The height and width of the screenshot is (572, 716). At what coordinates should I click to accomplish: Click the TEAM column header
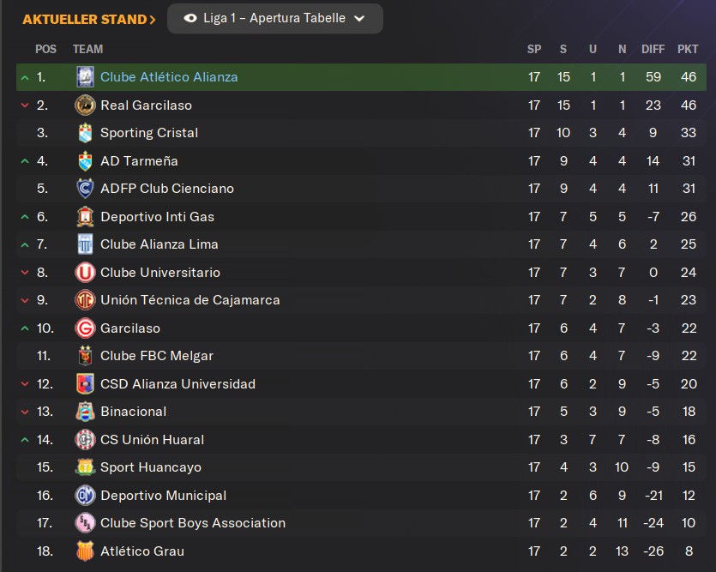pos(87,49)
